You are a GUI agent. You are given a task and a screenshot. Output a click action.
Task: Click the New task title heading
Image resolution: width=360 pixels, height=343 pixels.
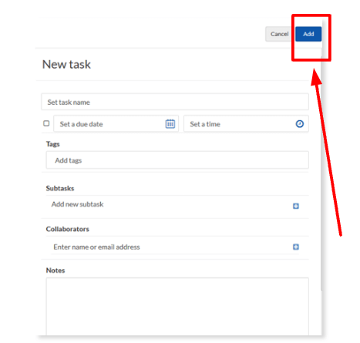(66, 64)
